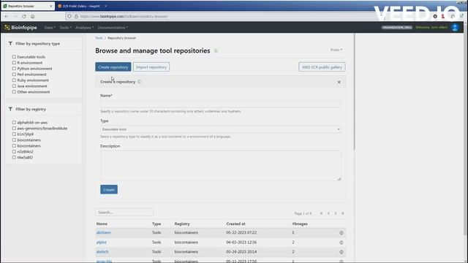Image resolution: width=468 pixels, height=263 pixels.
Task: Click the Welcome user text in the navbar
Action: point(431,28)
